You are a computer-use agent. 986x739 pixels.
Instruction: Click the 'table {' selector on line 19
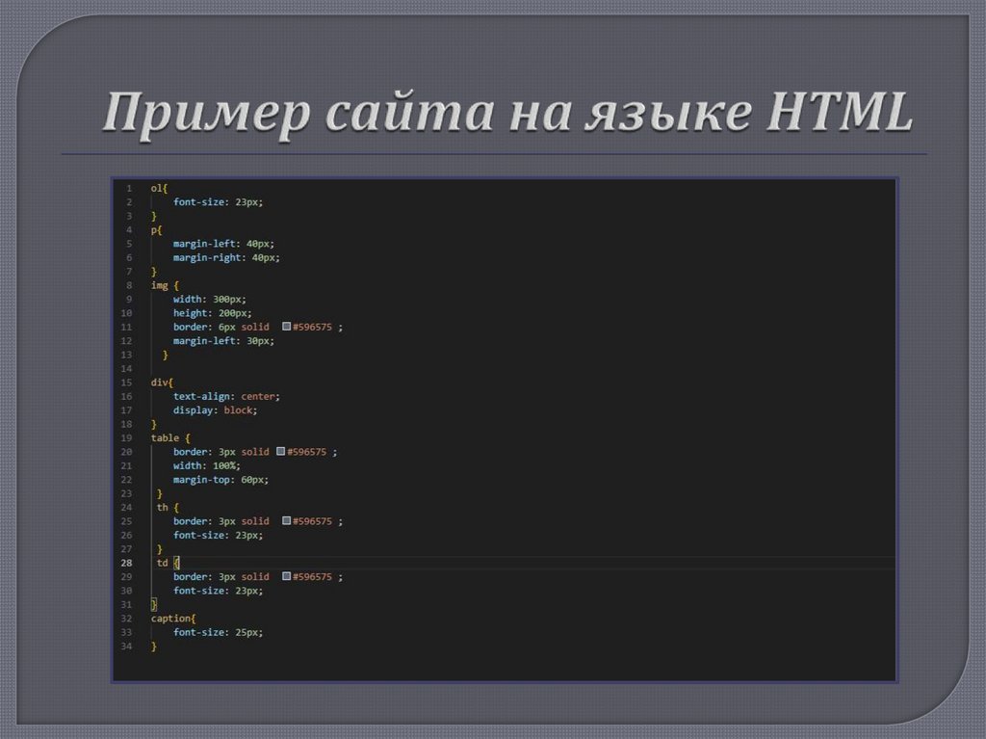coord(170,437)
